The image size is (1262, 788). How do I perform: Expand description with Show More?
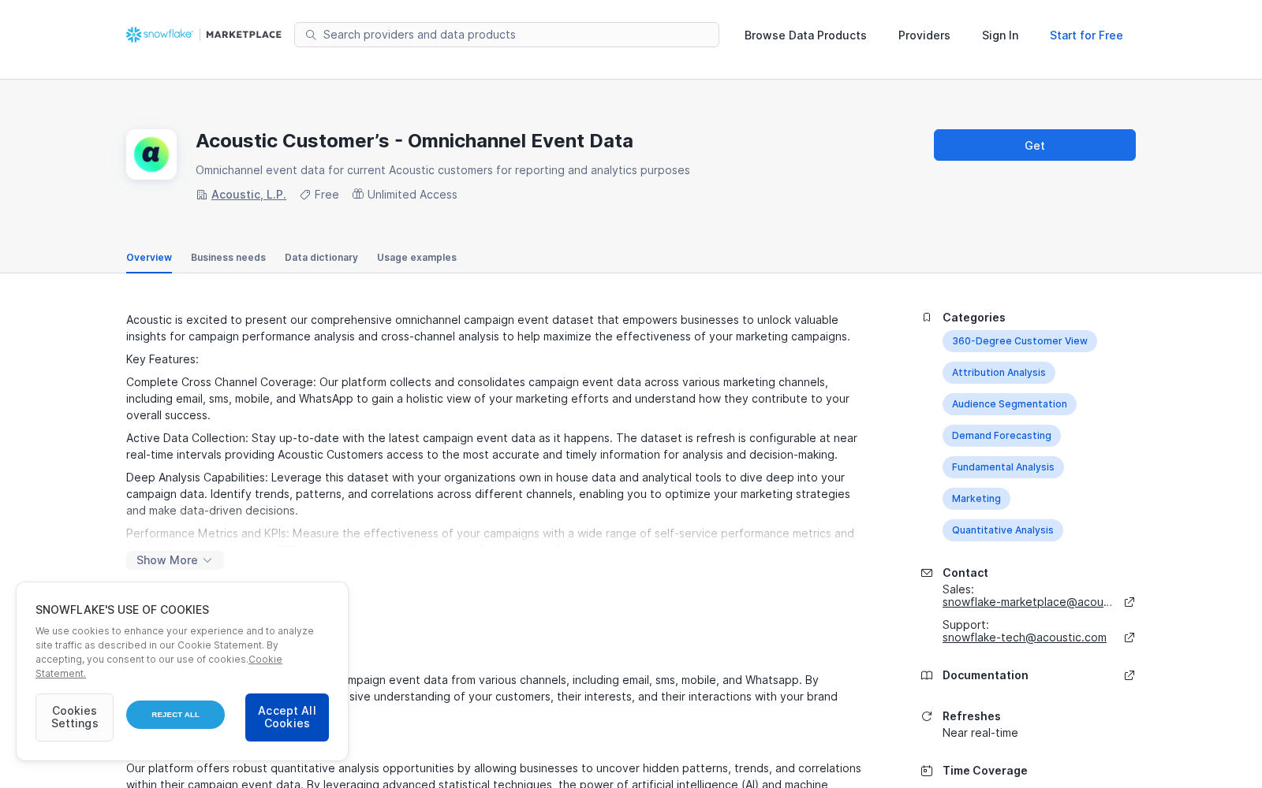tap(174, 560)
